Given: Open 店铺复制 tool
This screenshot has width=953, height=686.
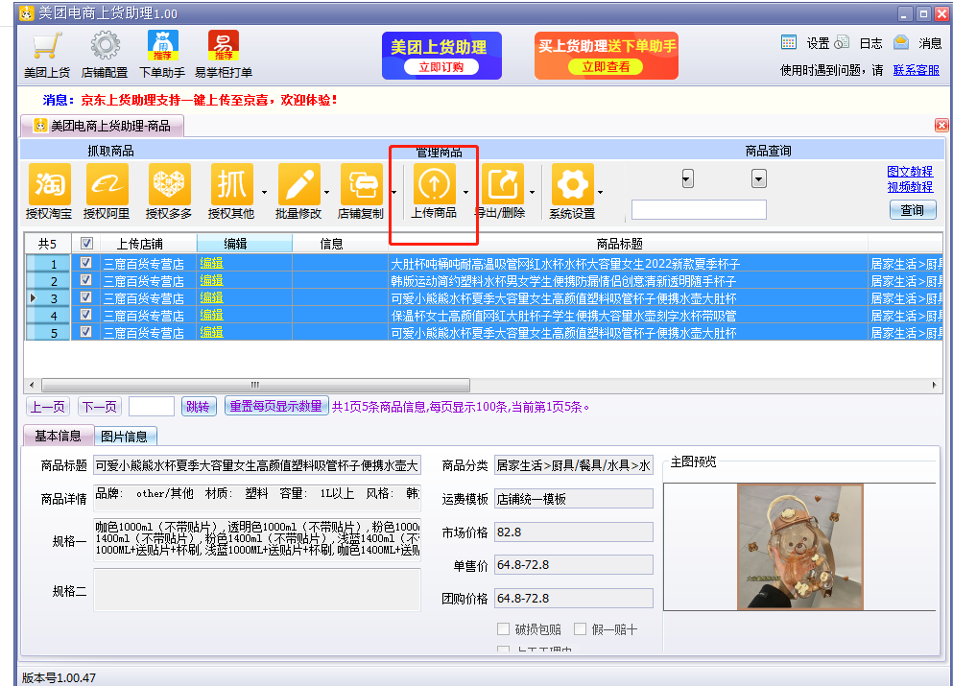Looking at the screenshot, I should [x=361, y=184].
